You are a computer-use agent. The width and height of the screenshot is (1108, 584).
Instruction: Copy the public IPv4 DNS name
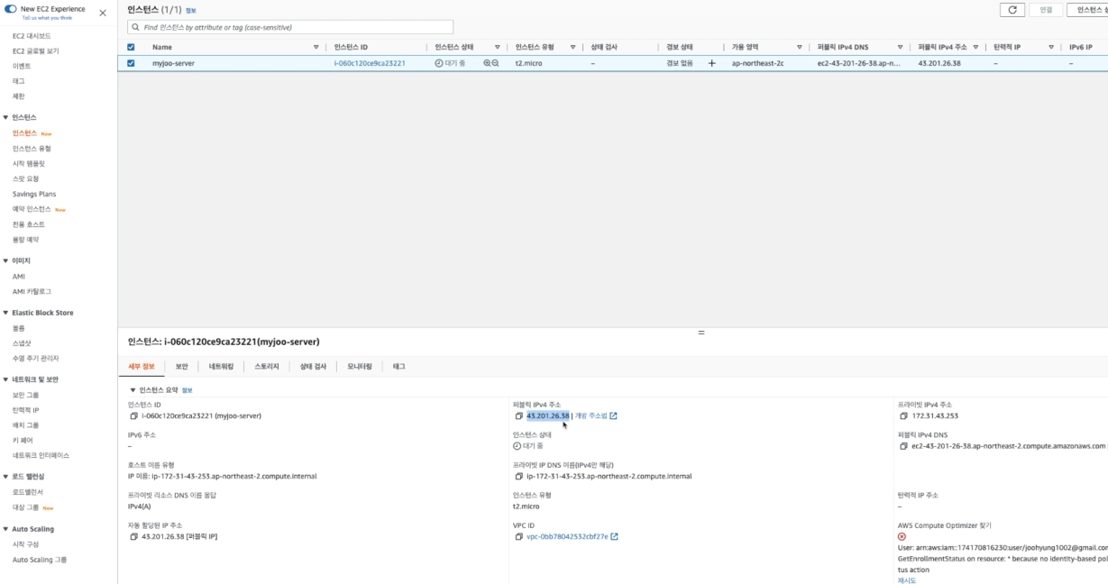(x=903, y=446)
